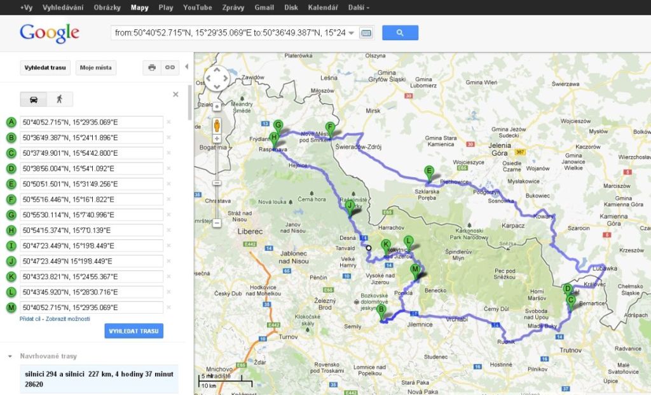
Task: Zoom in with the map plus button
Action: (217, 138)
